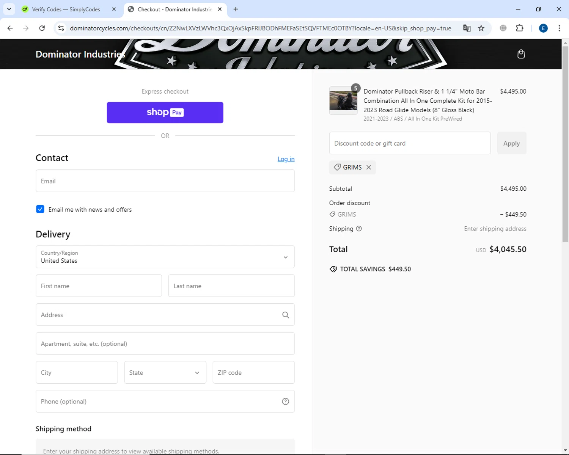569x455 pixels.
Task: Click the Dominator riser product thumbnail
Action: 343,100
